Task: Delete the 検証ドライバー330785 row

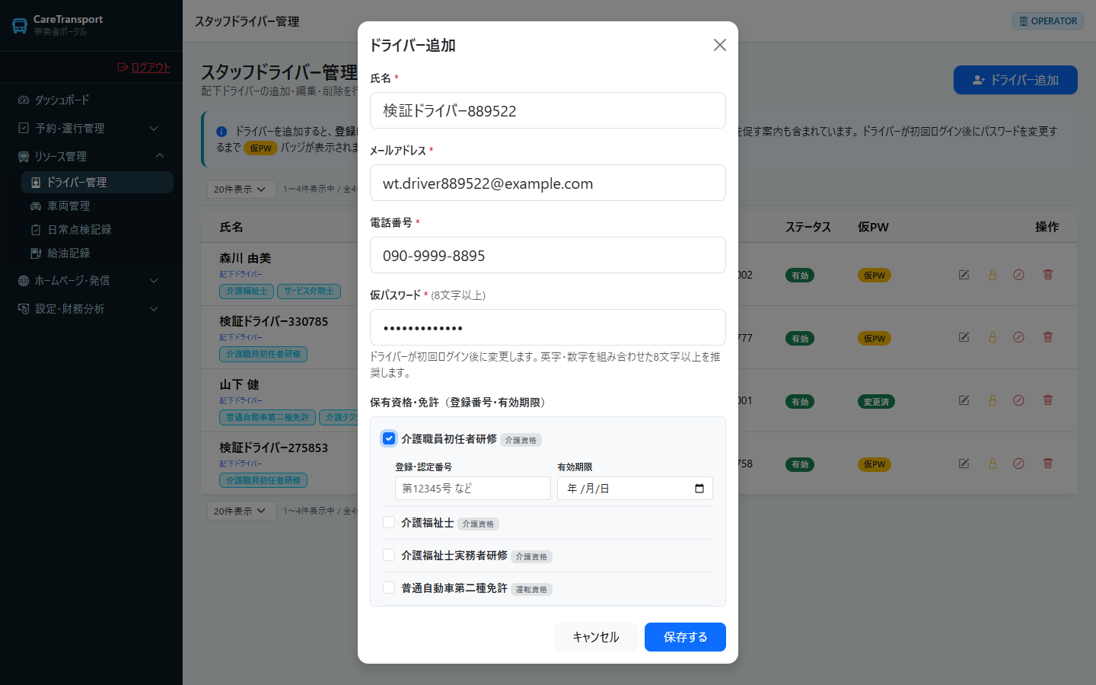Action: [x=1048, y=337]
